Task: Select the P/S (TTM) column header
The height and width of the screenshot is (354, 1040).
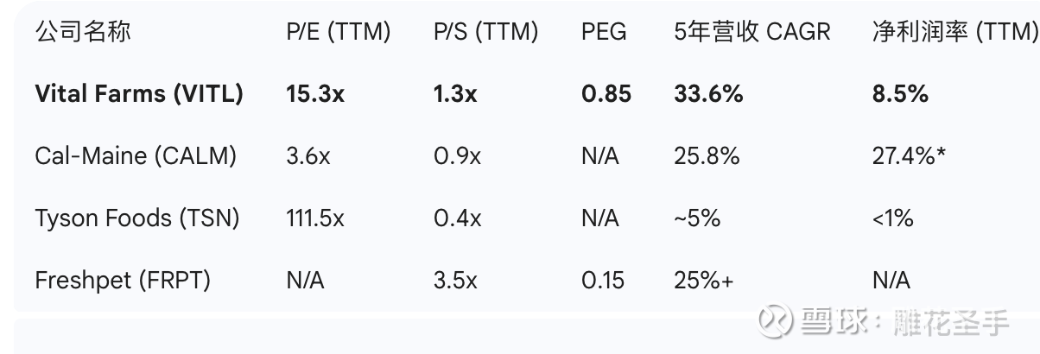Action: 485,32
